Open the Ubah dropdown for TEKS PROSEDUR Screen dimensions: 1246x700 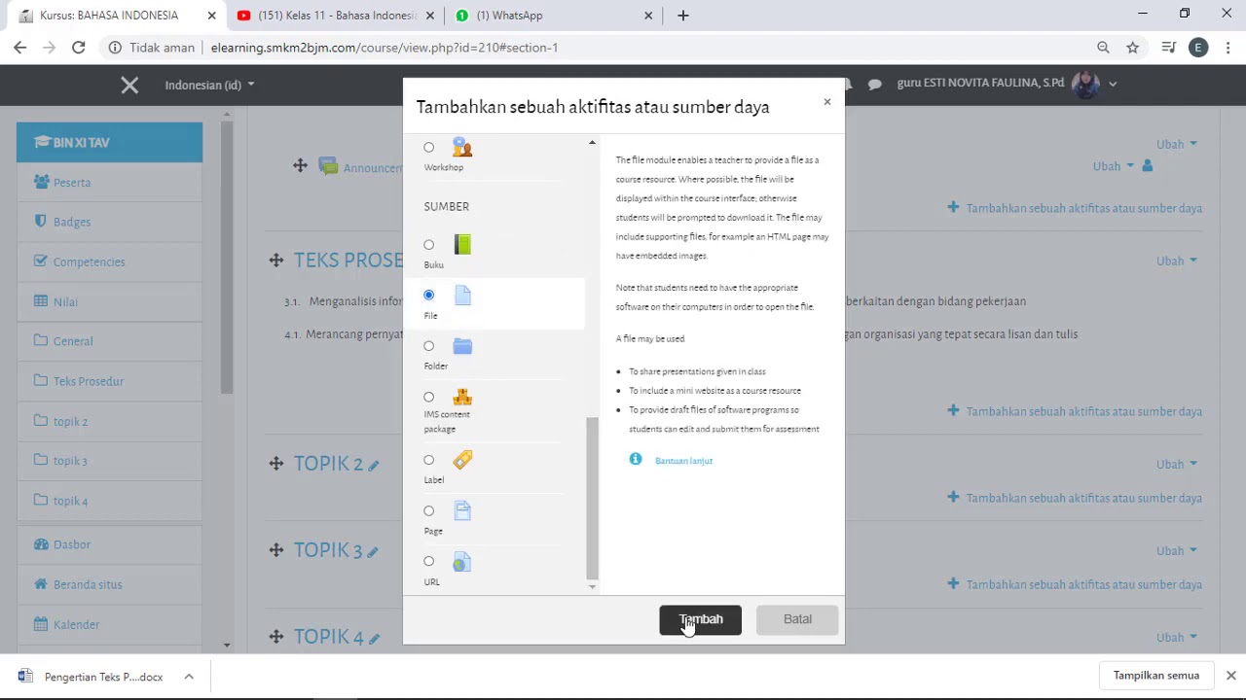pos(1176,261)
